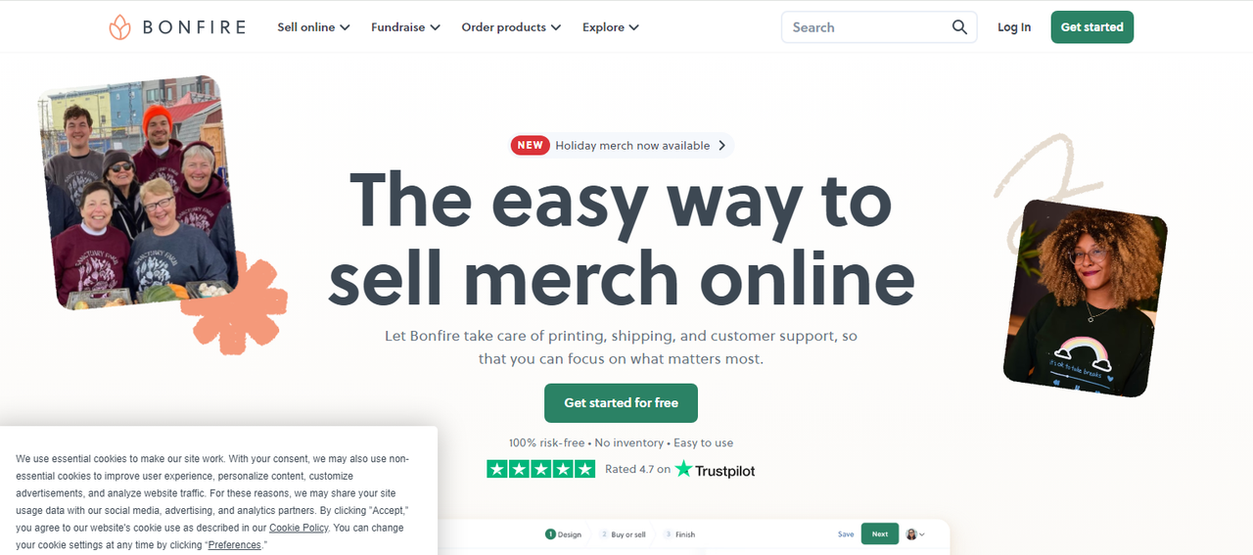Click the Get started for free button
The image size is (1253, 555).
pos(621,403)
